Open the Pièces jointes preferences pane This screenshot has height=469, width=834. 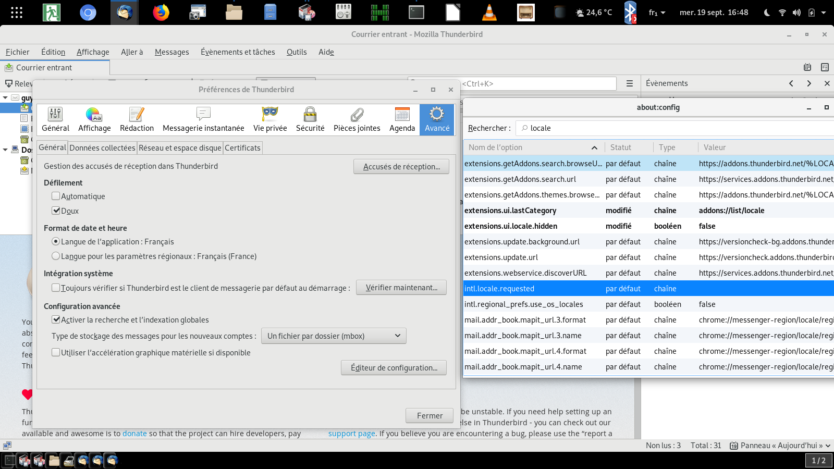(x=357, y=120)
